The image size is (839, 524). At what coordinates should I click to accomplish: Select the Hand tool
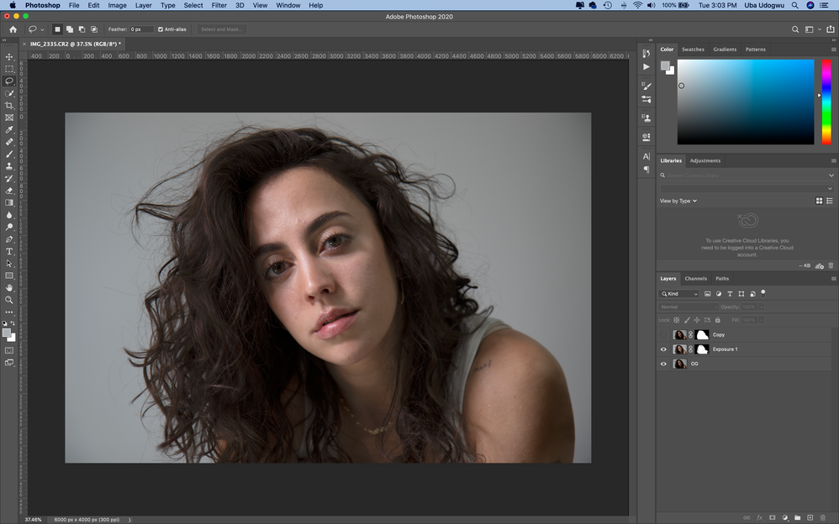click(x=9, y=287)
